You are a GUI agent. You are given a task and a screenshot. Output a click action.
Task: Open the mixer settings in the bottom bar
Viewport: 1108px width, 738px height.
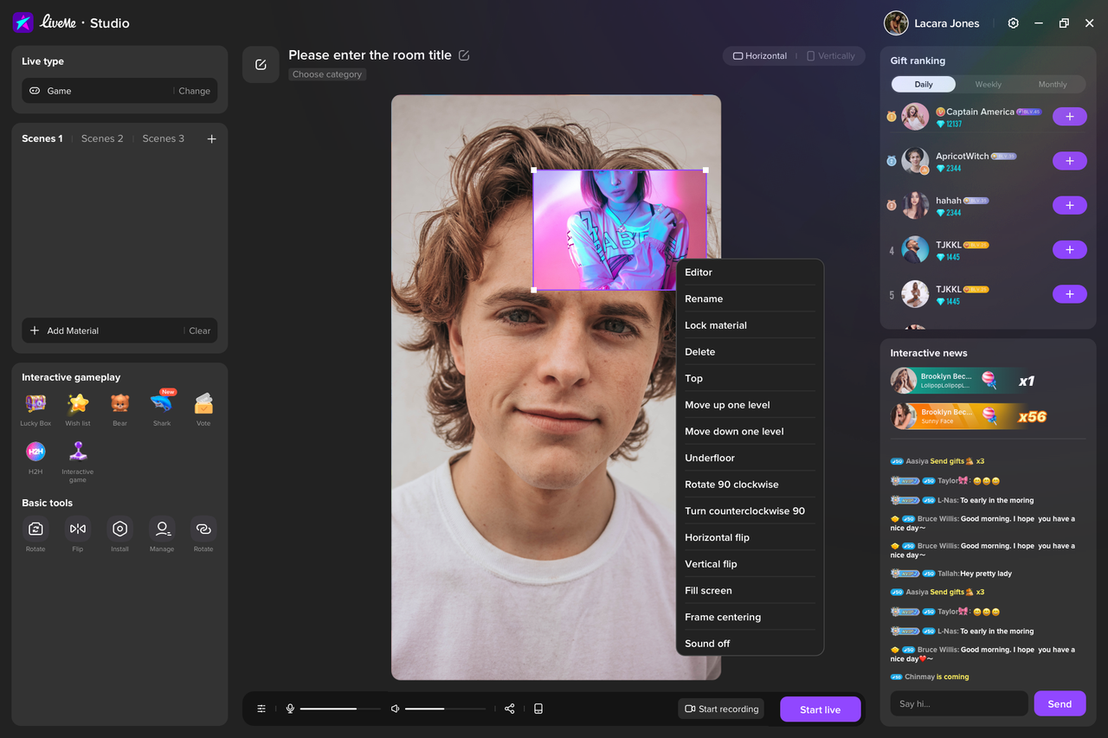pyautogui.click(x=261, y=708)
